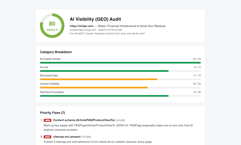Select the Category Breakdown heading
The width and height of the screenshot is (241, 145).
pyautogui.click(x=56, y=52)
